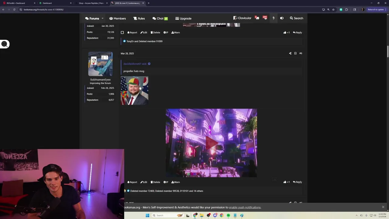Screen dimensions: 389x219
Task: View IP for post #6
Action: 166,182
